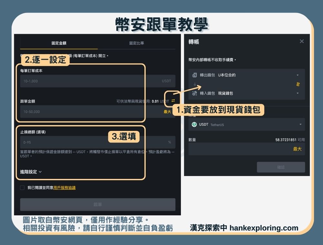This screenshot has height=245, width=323.
Task: Click the 轉入錢包 wallet icon
Action: click(x=194, y=93)
